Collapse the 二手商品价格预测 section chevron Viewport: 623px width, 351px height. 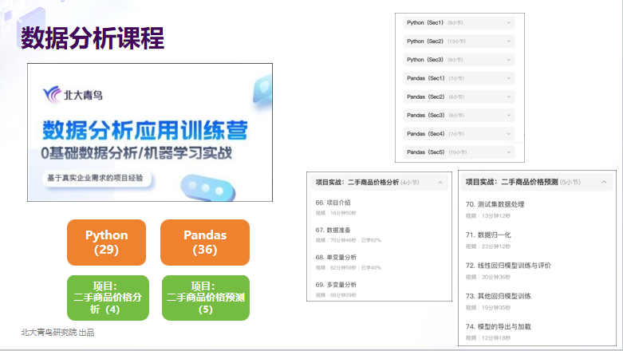[604, 182]
